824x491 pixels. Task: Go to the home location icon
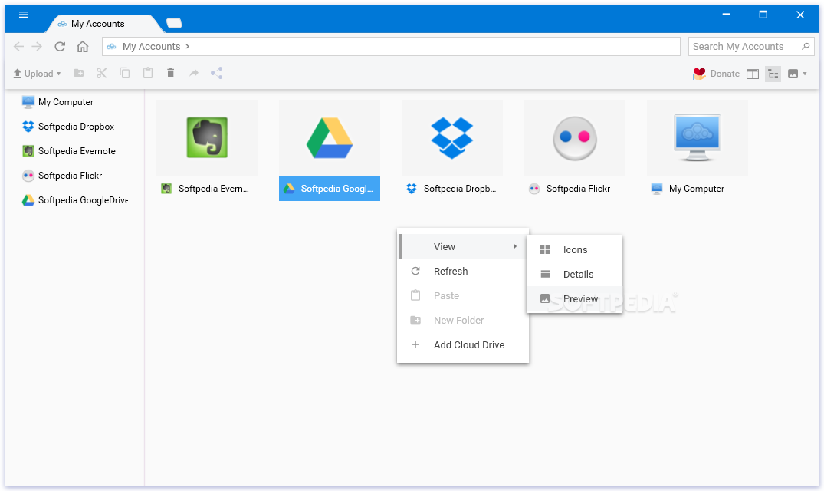83,47
